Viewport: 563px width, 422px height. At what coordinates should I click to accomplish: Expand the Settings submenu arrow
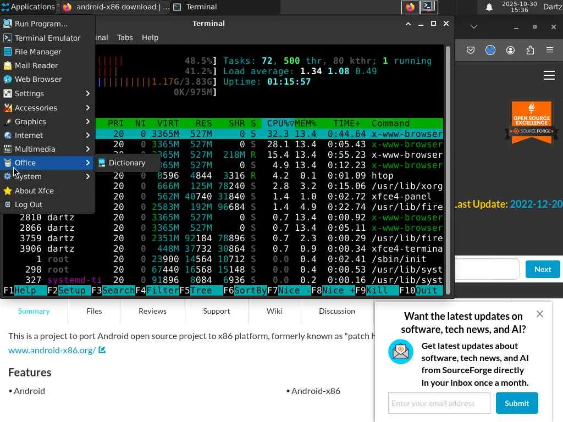88,93
